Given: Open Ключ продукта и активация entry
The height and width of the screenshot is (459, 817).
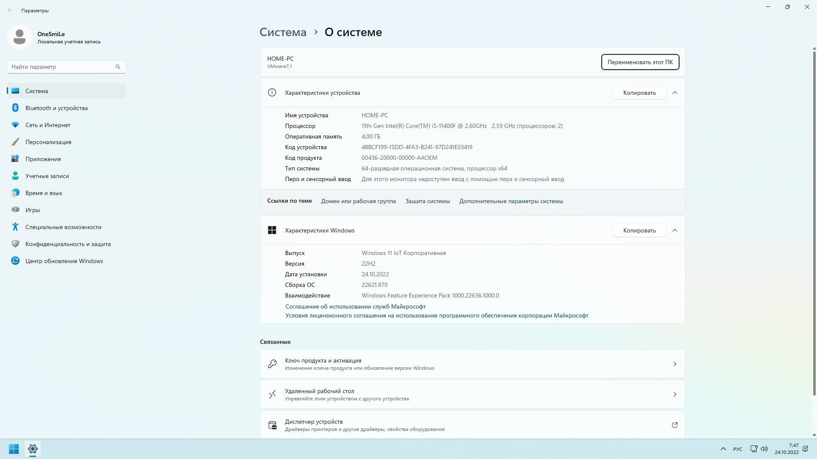Looking at the screenshot, I should pyautogui.click(x=472, y=364).
